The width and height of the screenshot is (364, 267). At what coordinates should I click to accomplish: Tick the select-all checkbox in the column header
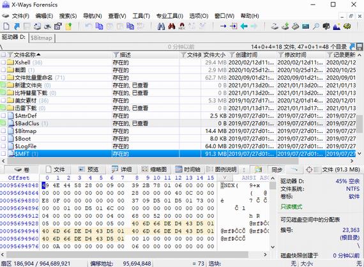tap(3, 55)
